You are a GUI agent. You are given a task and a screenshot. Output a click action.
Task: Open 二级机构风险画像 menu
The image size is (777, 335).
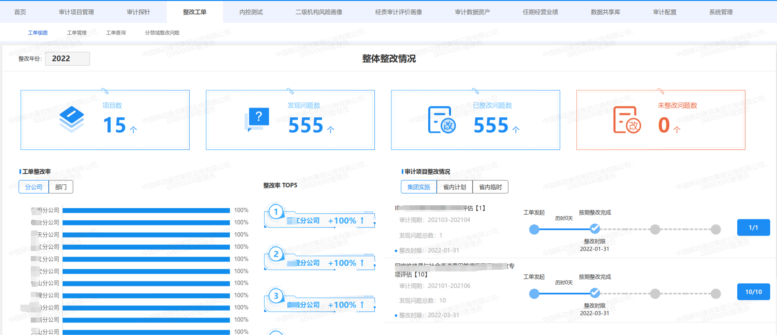(319, 12)
